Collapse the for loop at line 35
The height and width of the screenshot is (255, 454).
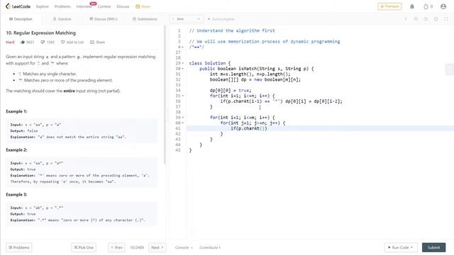click(x=183, y=96)
